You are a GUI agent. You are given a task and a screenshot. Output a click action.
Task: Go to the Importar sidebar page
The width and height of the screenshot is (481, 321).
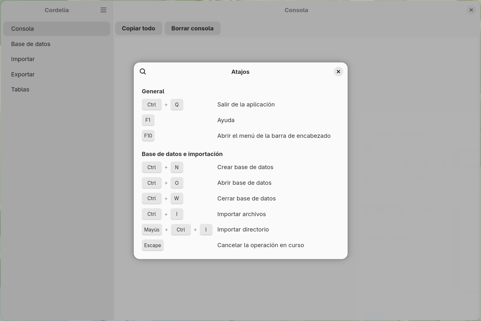coord(57,59)
